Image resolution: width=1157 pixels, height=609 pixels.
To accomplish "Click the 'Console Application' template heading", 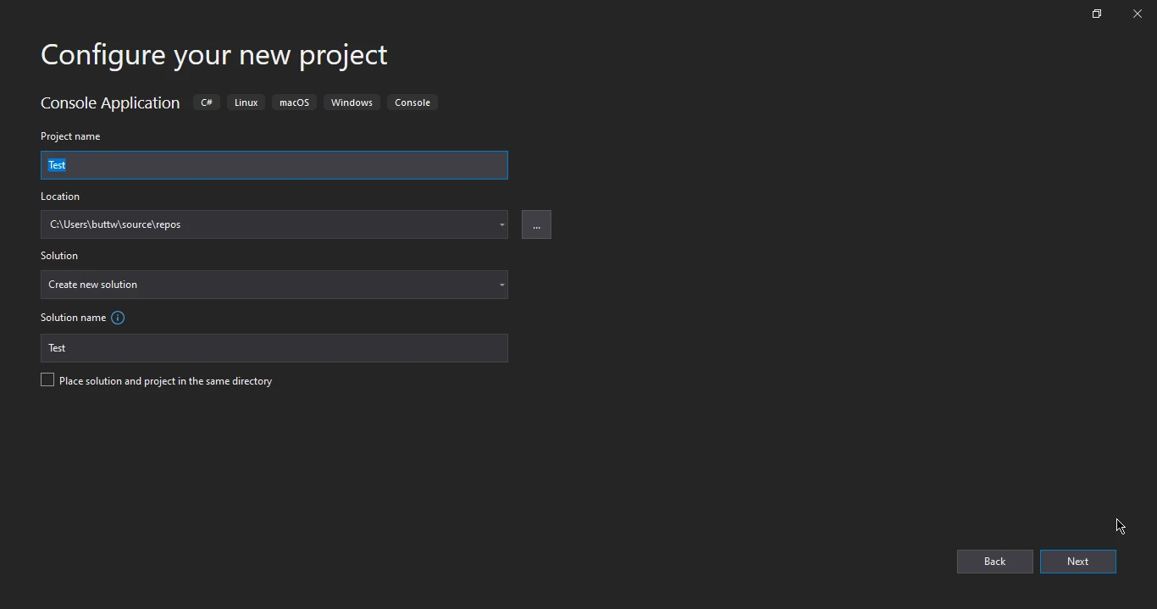I will point(110,102).
